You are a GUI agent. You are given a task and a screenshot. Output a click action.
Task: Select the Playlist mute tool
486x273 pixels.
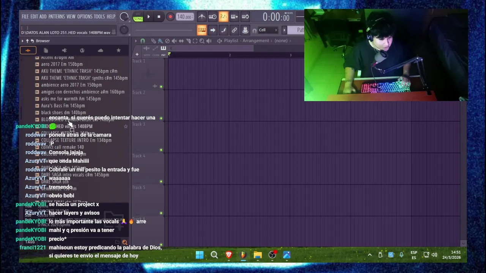174,41
